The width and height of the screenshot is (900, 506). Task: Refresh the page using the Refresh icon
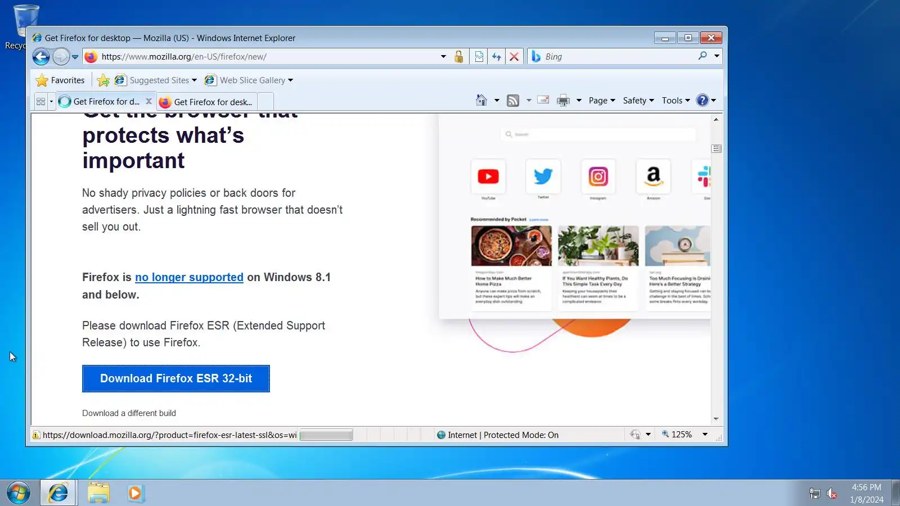pyautogui.click(x=497, y=57)
